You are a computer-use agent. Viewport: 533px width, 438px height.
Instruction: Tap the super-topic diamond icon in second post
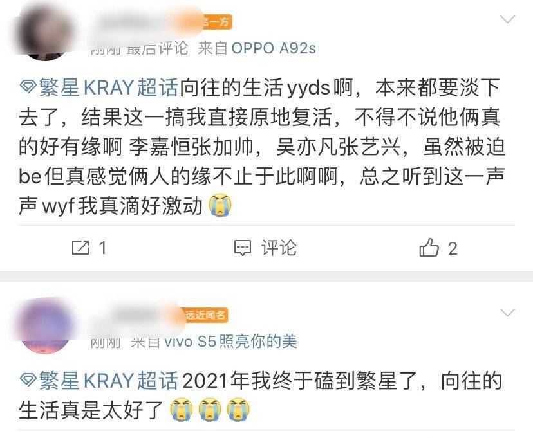pos(28,381)
